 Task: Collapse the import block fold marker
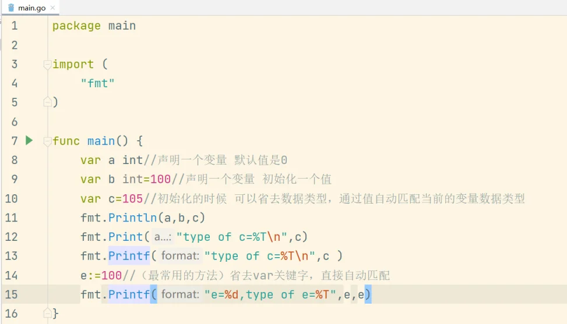(x=47, y=65)
